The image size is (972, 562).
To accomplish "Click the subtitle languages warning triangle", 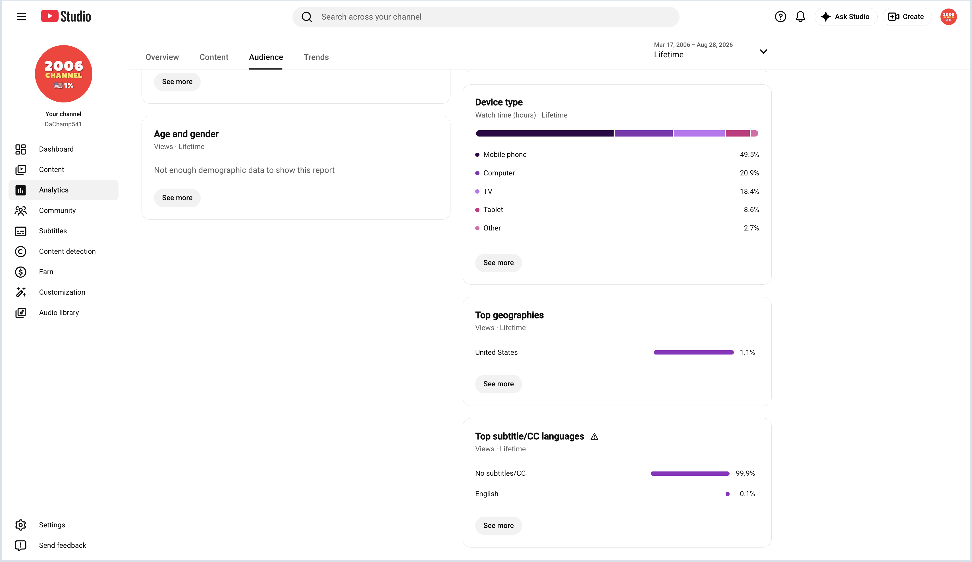I will click(594, 437).
